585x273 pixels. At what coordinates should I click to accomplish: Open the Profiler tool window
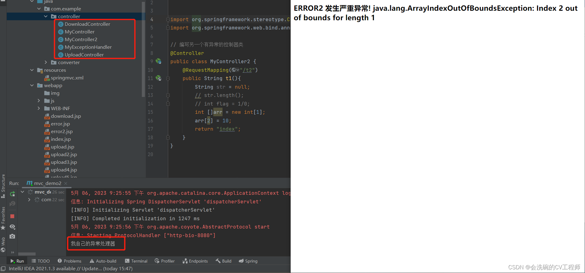click(165, 261)
